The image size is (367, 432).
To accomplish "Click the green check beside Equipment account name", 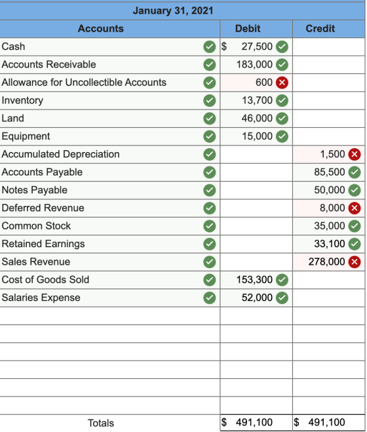I will tap(210, 136).
